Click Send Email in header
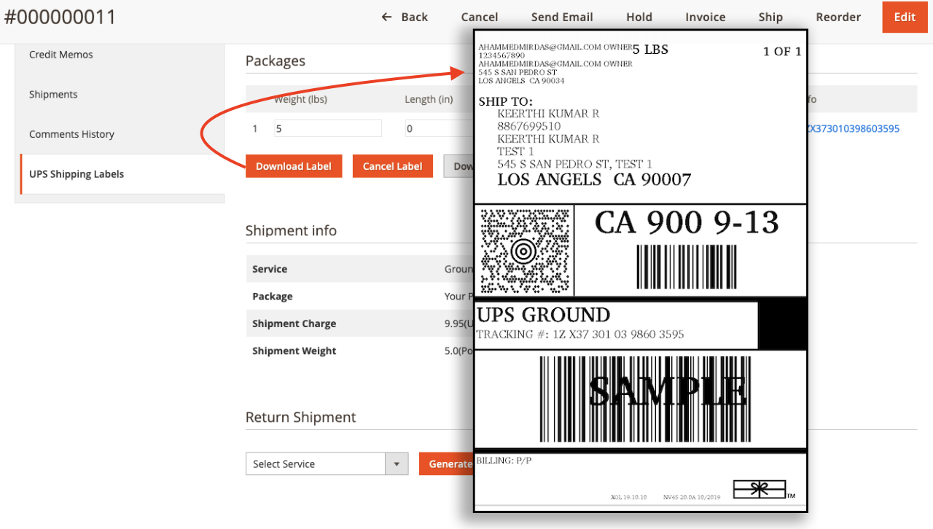Screen dimensions: 933x529 (x=562, y=17)
